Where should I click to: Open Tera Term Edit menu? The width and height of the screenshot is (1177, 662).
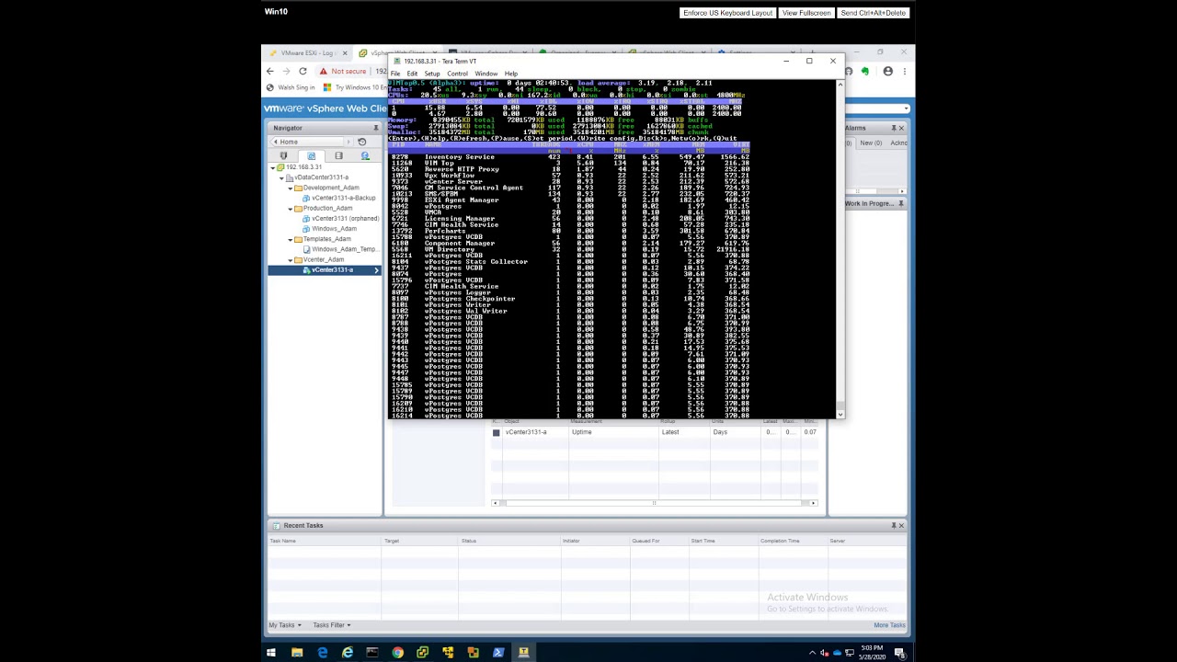(x=412, y=74)
